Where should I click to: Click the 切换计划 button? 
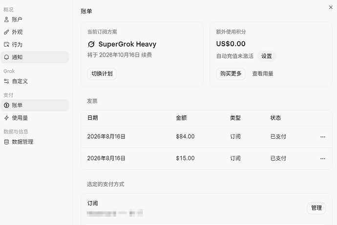pyautogui.click(x=102, y=74)
